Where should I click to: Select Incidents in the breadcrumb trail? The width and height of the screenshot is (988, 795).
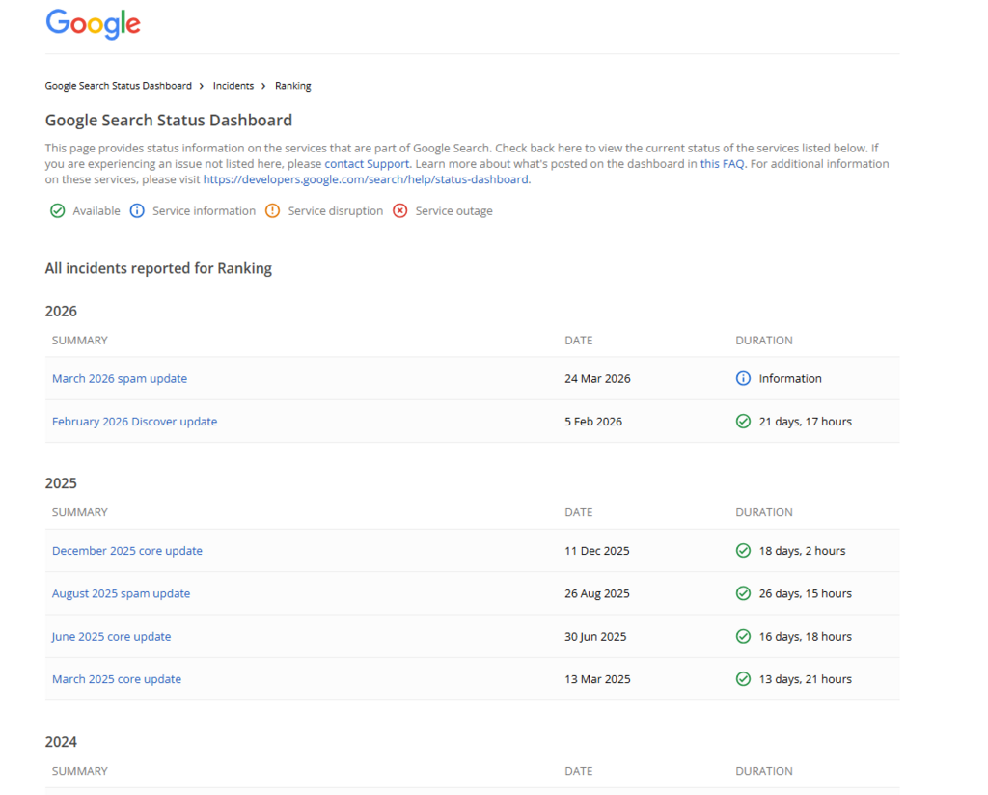click(233, 85)
